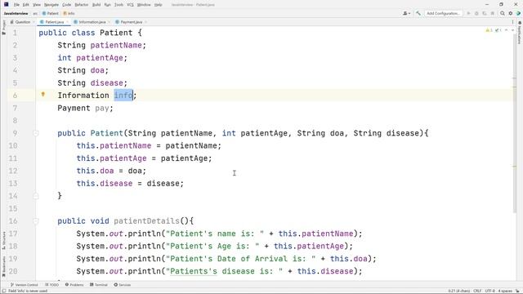Click the CRLF line separator selector
Screen dimensions: 523x294
tap(477, 291)
